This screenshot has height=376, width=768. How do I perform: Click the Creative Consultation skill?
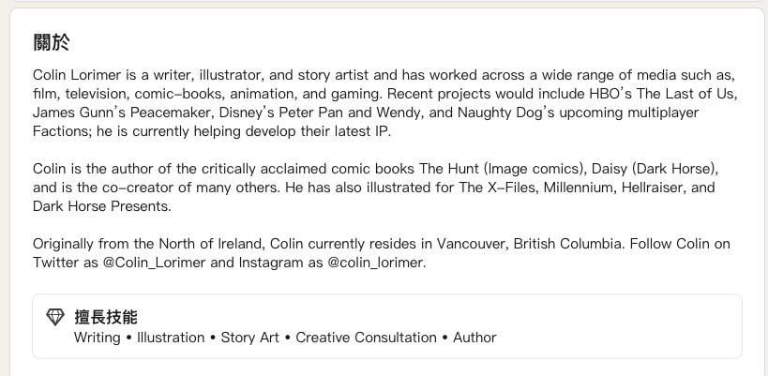366,338
